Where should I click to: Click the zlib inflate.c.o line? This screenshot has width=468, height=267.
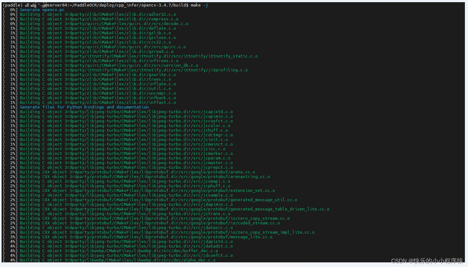[89, 84]
